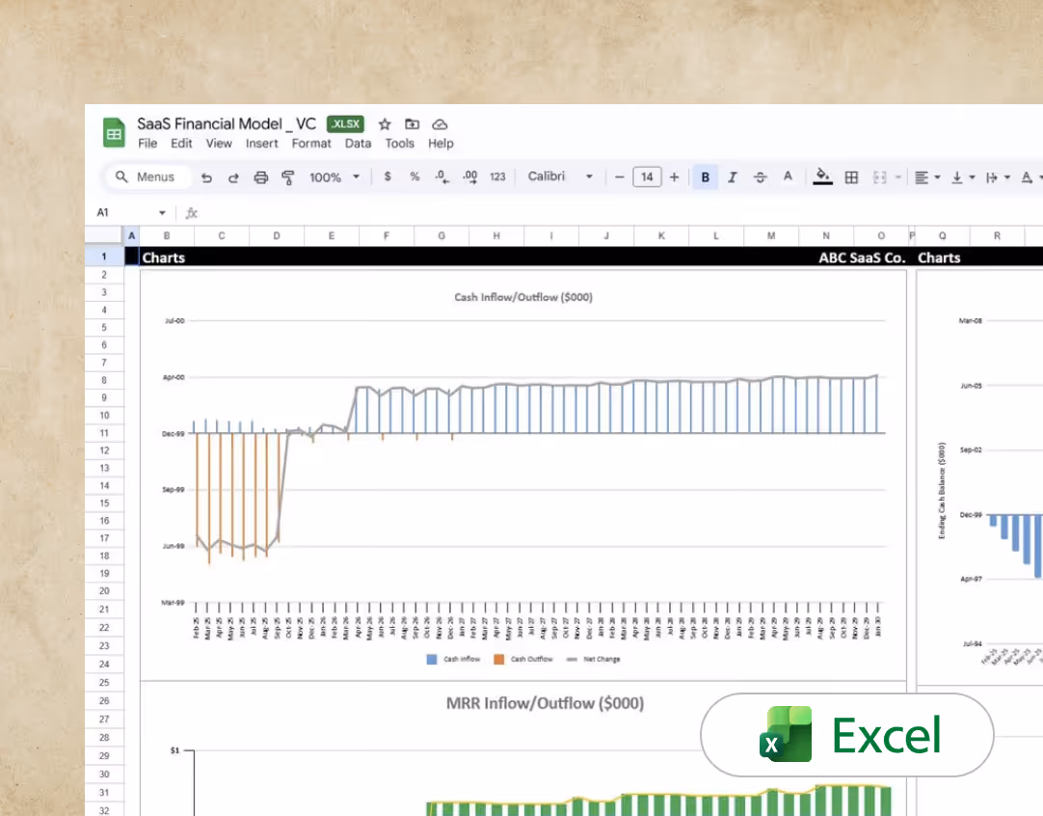Open the text color picker

point(788,177)
